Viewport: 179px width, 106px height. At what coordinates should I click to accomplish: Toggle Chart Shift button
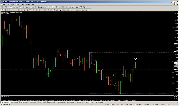point(73,7)
